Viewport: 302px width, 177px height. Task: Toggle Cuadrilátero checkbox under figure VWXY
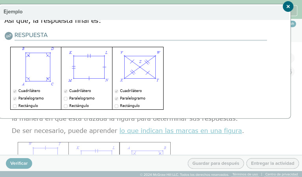click(116, 91)
